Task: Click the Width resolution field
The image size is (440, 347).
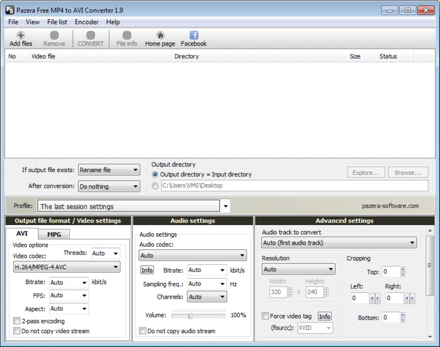Action: (279, 292)
